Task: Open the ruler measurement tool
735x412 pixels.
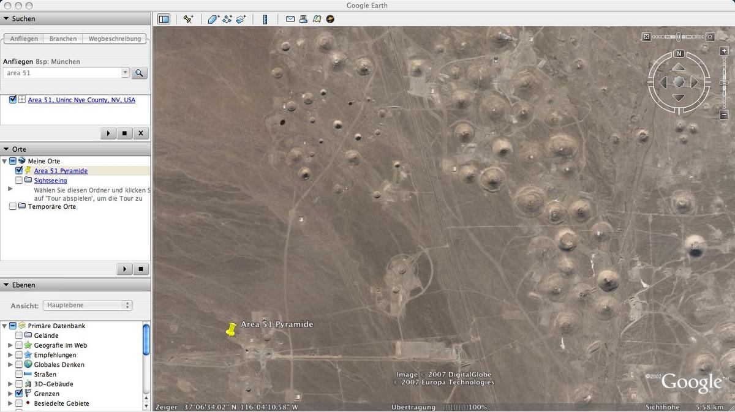Action: pyautogui.click(x=265, y=19)
